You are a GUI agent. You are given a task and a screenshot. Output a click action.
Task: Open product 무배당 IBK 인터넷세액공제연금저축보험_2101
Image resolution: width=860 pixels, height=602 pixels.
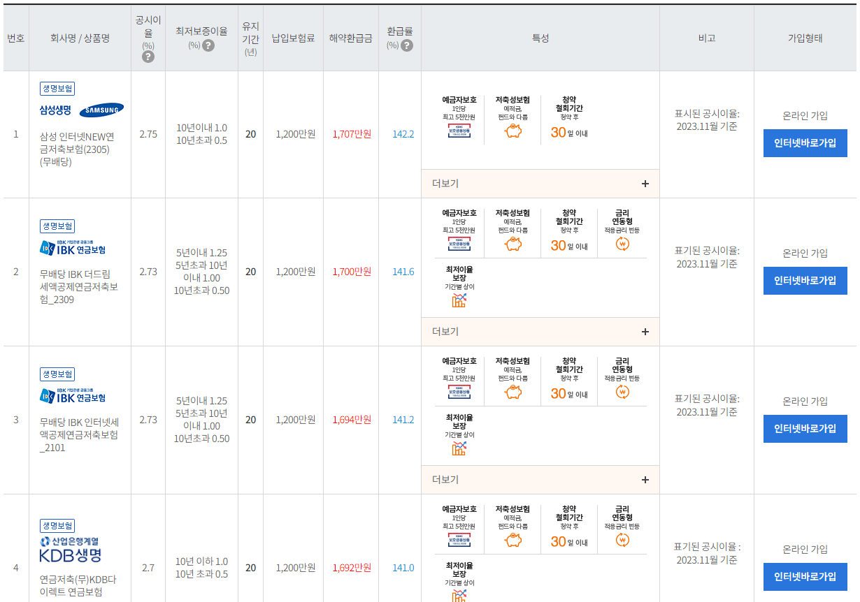click(79, 435)
